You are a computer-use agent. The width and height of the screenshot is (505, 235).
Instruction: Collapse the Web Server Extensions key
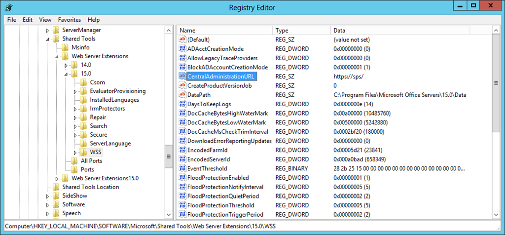click(57, 56)
